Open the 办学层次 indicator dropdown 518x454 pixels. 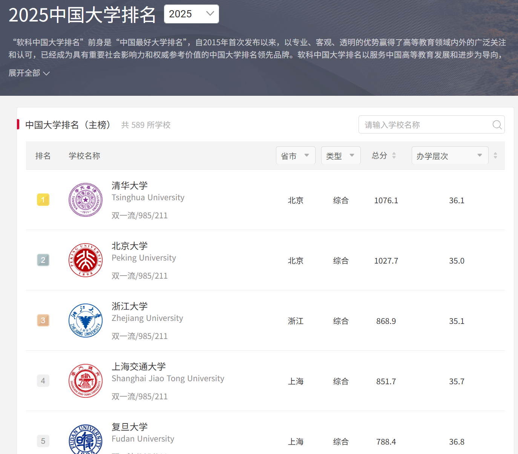(x=450, y=155)
